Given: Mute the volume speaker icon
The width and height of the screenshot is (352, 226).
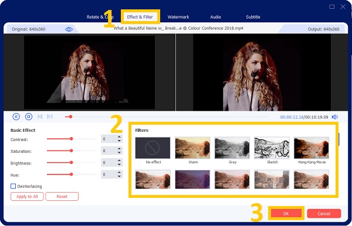Looking at the screenshot, I should (335, 117).
